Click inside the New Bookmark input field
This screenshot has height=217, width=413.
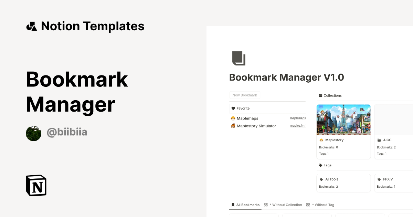tap(245, 95)
